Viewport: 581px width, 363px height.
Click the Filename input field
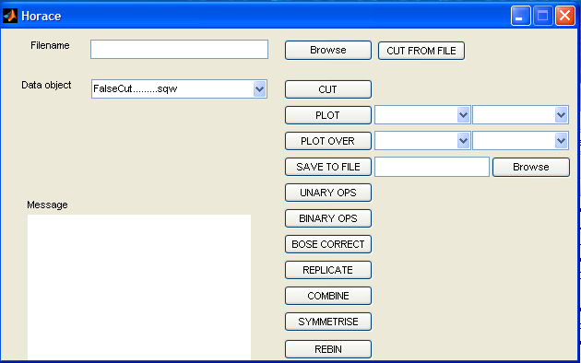(179, 49)
